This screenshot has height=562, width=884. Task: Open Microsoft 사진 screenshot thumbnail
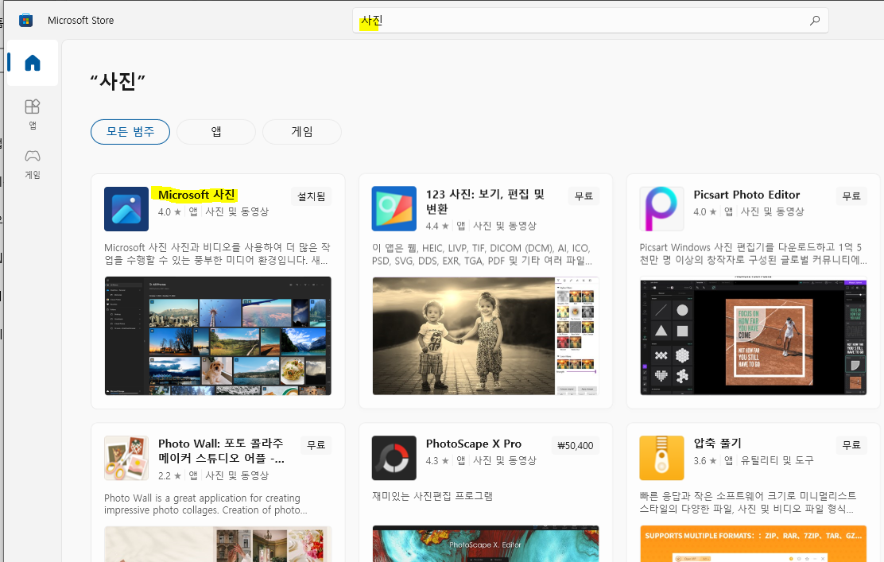[218, 336]
